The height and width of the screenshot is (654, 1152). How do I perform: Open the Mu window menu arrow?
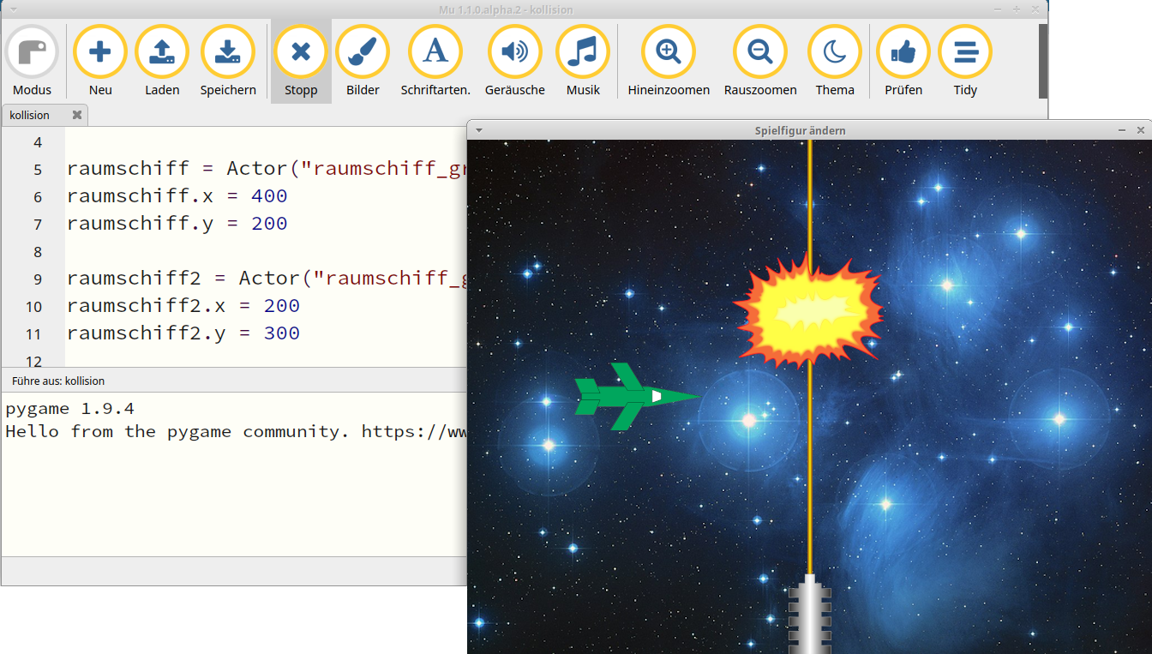pyautogui.click(x=13, y=9)
